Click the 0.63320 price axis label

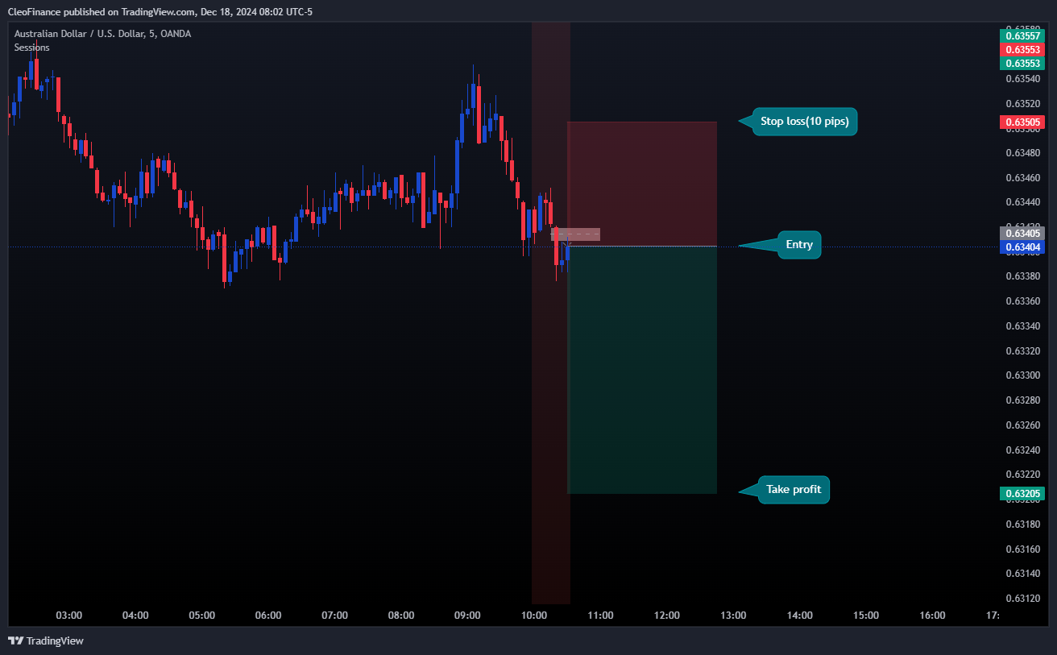[1022, 351]
